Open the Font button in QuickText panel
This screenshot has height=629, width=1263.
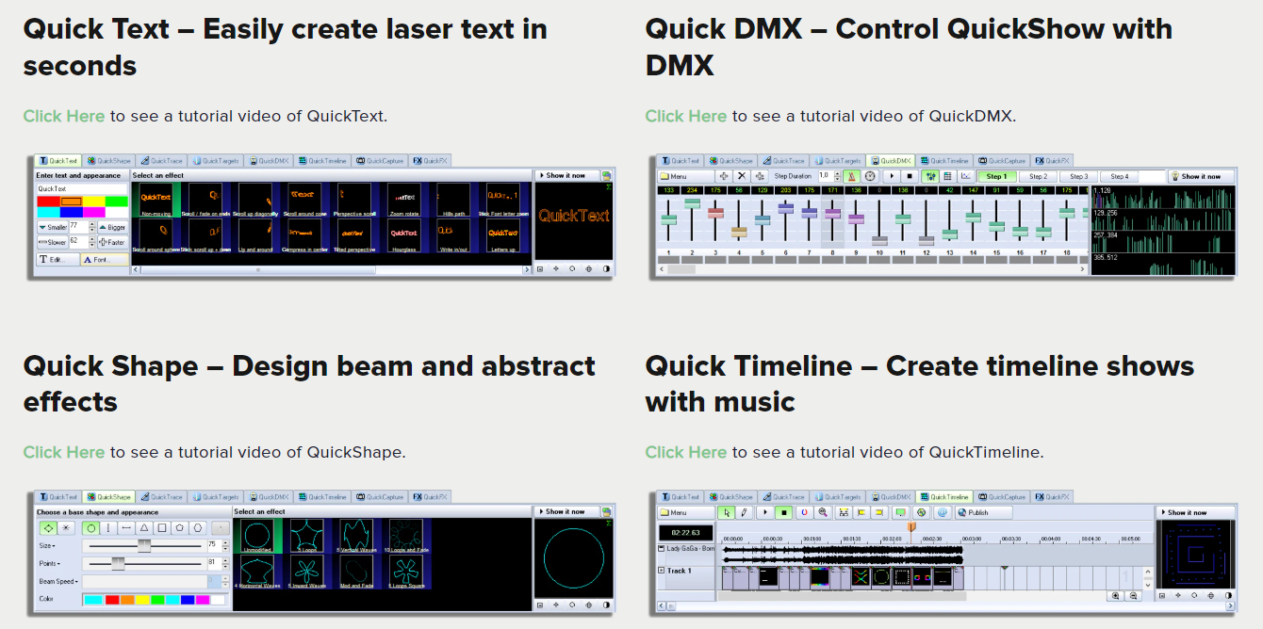(x=105, y=259)
